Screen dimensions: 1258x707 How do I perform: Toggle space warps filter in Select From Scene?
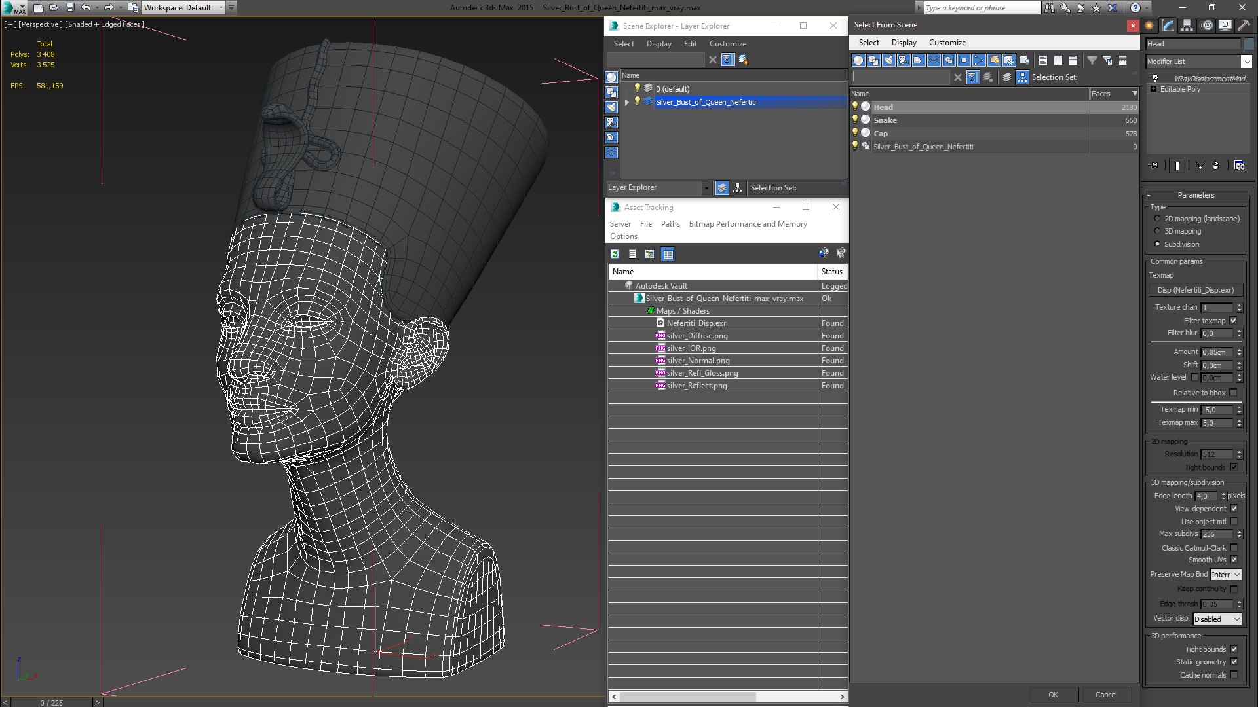click(934, 60)
